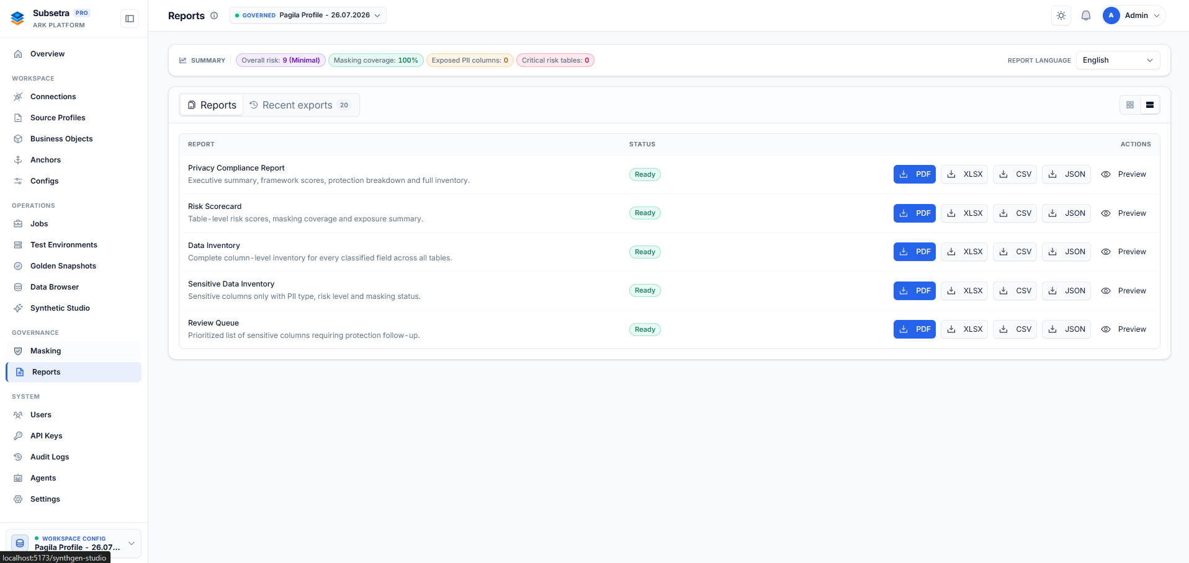Click the Masking shield icon
The image size is (1189, 563).
click(x=18, y=351)
